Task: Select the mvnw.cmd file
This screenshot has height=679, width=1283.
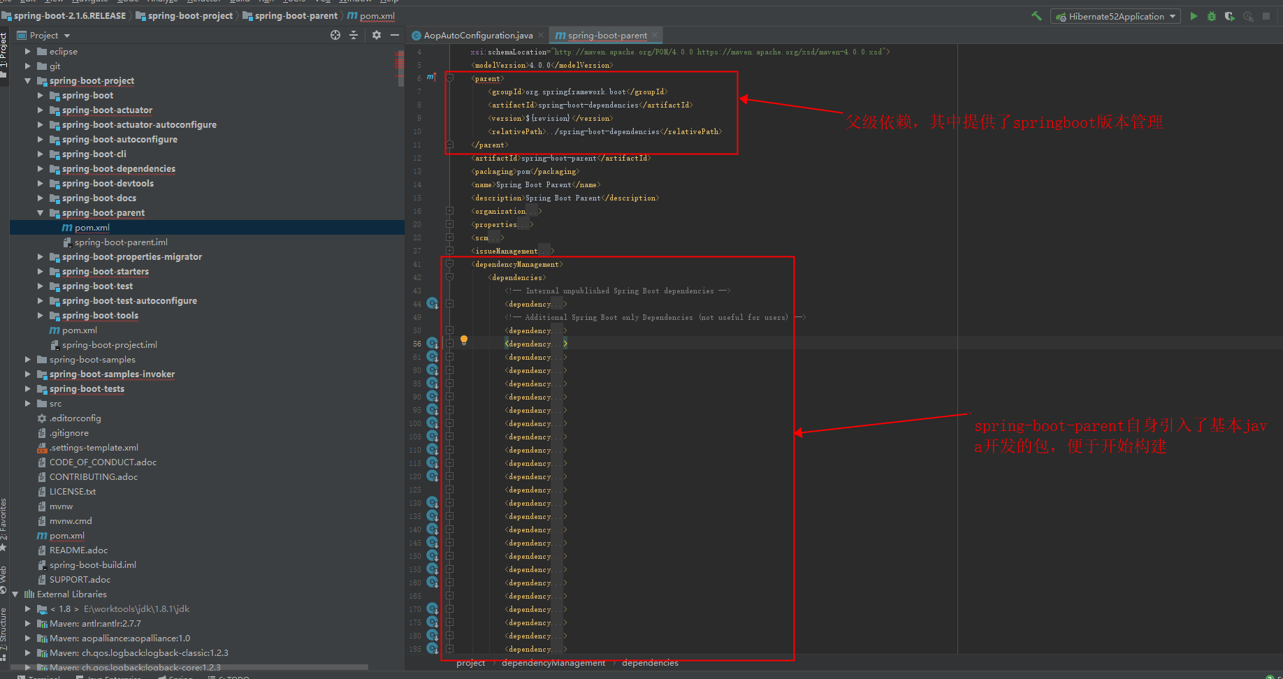Action: pyautogui.click(x=71, y=521)
